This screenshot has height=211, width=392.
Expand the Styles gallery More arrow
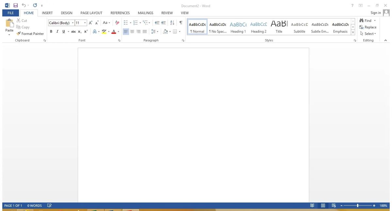pos(353,32)
